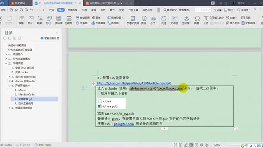Click the 文本框 text box icon
263x148 pixels.
175,20
